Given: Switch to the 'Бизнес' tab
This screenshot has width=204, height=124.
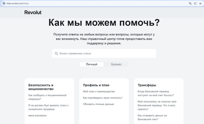Looking at the screenshot, I should pyautogui.click(x=116, y=64).
